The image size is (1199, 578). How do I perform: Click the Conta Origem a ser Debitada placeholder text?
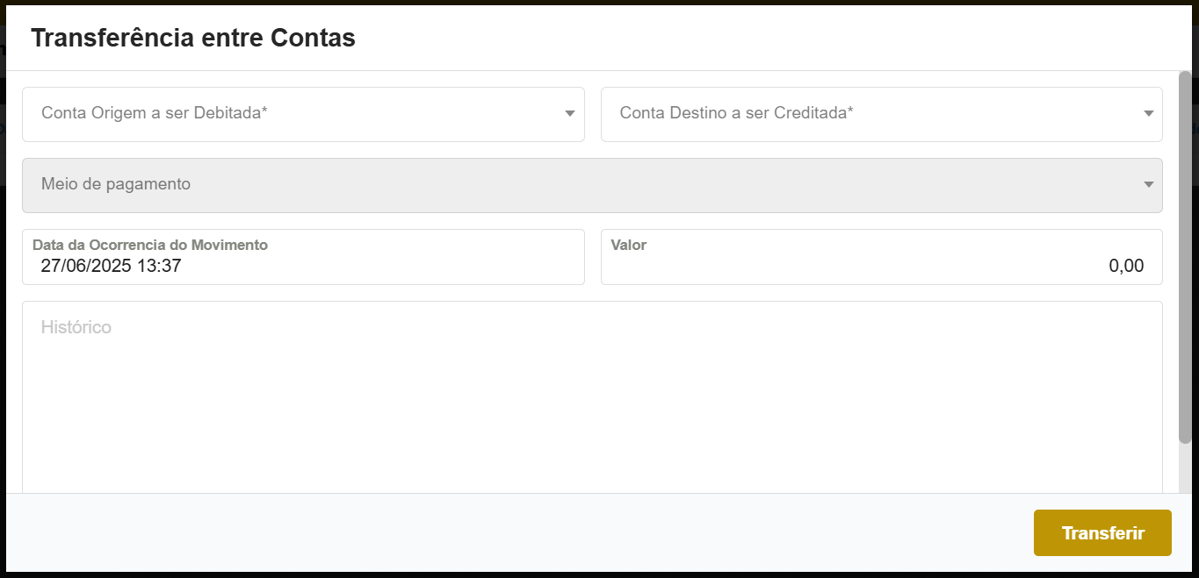pyautogui.click(x=154, y=113)
